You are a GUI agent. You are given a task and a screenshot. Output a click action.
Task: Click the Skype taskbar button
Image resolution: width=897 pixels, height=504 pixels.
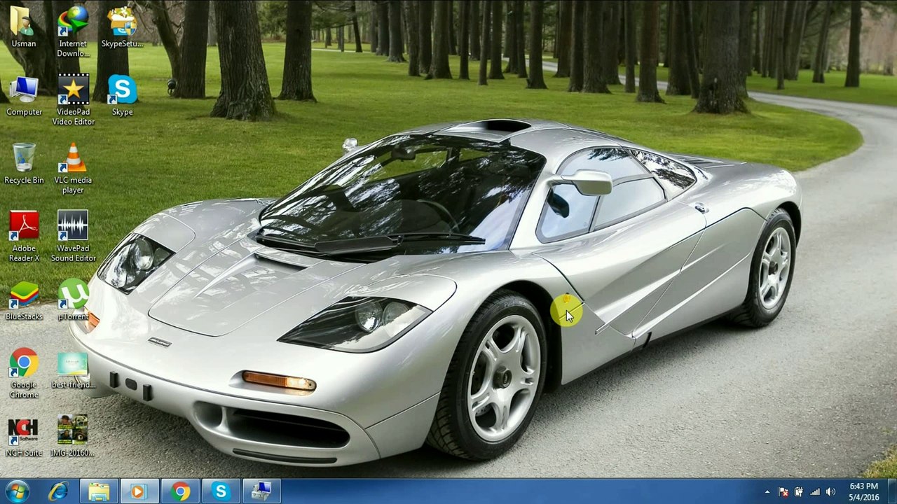(221, 491)
